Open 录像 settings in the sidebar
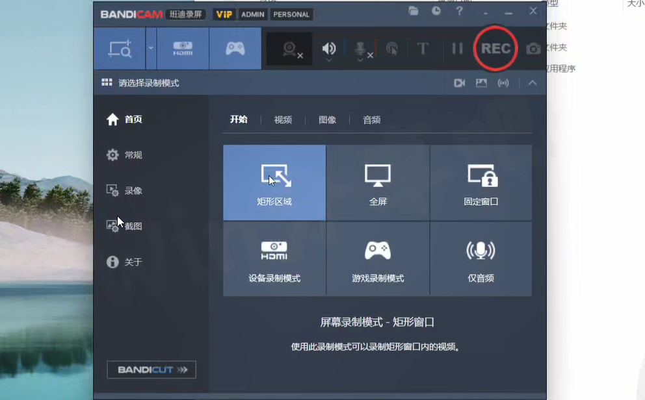The width and height of the screenshot is (645, 400). click(133, 191)
